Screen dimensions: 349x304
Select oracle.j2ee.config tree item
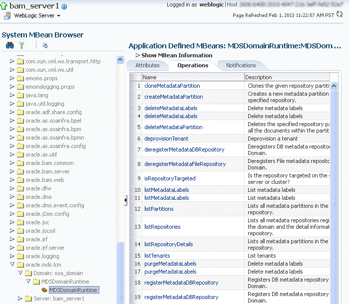point(47,214)
